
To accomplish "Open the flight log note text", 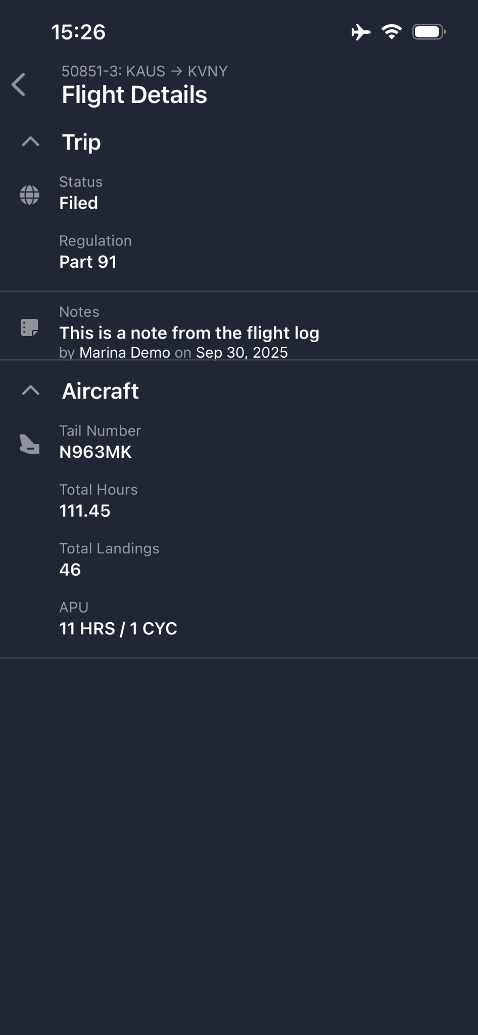I will coord(189,333).
